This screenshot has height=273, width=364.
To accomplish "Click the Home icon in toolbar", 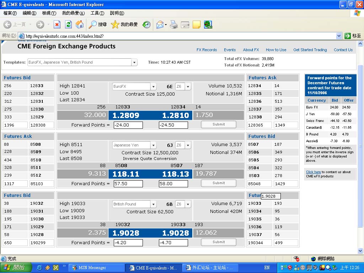I will (80, 25).
